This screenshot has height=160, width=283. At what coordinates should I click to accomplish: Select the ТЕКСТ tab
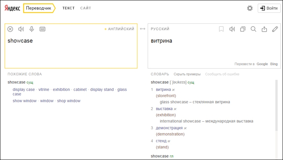tap(69, 8)
